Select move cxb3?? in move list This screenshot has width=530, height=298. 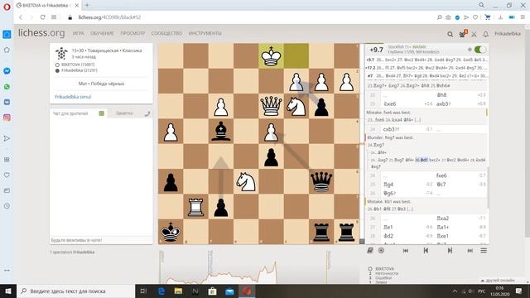point(392,129)
